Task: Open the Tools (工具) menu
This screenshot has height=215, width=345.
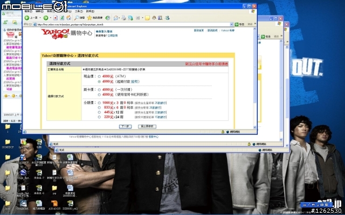Action: [x=79, y=11]
